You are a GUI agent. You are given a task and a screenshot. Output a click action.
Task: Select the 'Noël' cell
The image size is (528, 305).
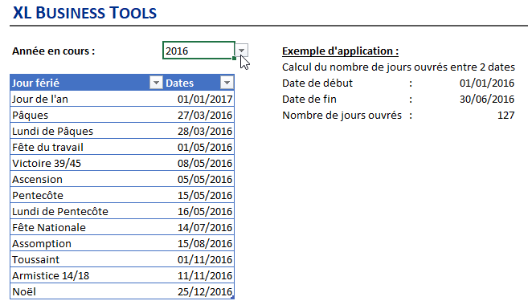[x=87, y=291]
